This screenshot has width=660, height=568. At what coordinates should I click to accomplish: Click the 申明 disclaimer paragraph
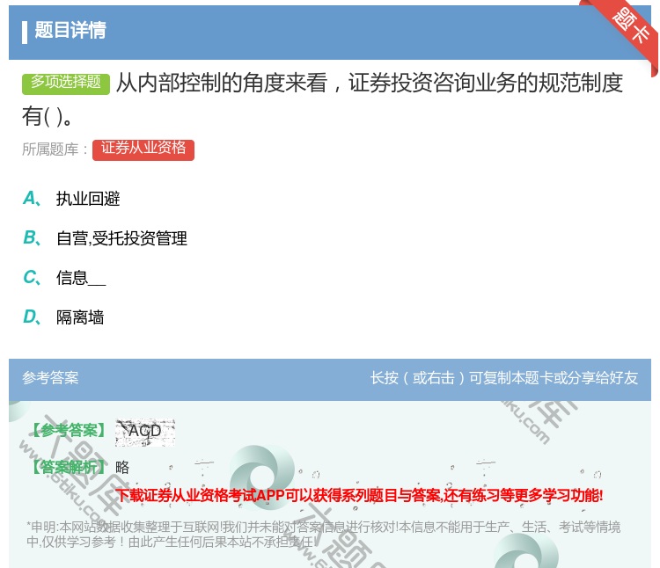point(323,534)
